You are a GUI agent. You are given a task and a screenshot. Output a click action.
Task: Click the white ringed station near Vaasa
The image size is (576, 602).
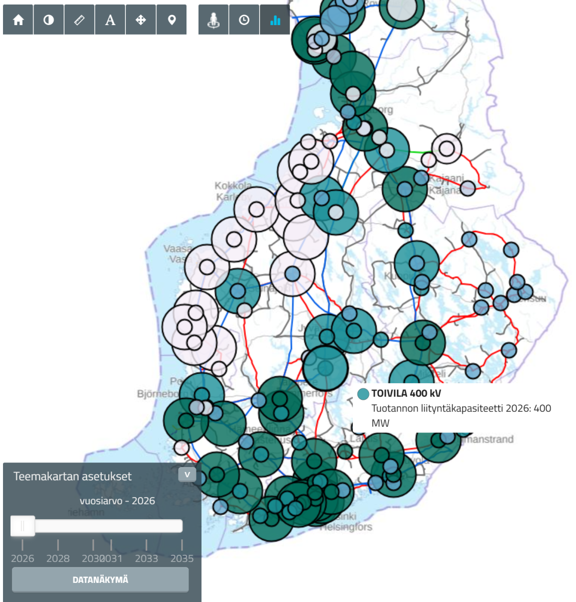pyautogui.click(x=207, y=267)
